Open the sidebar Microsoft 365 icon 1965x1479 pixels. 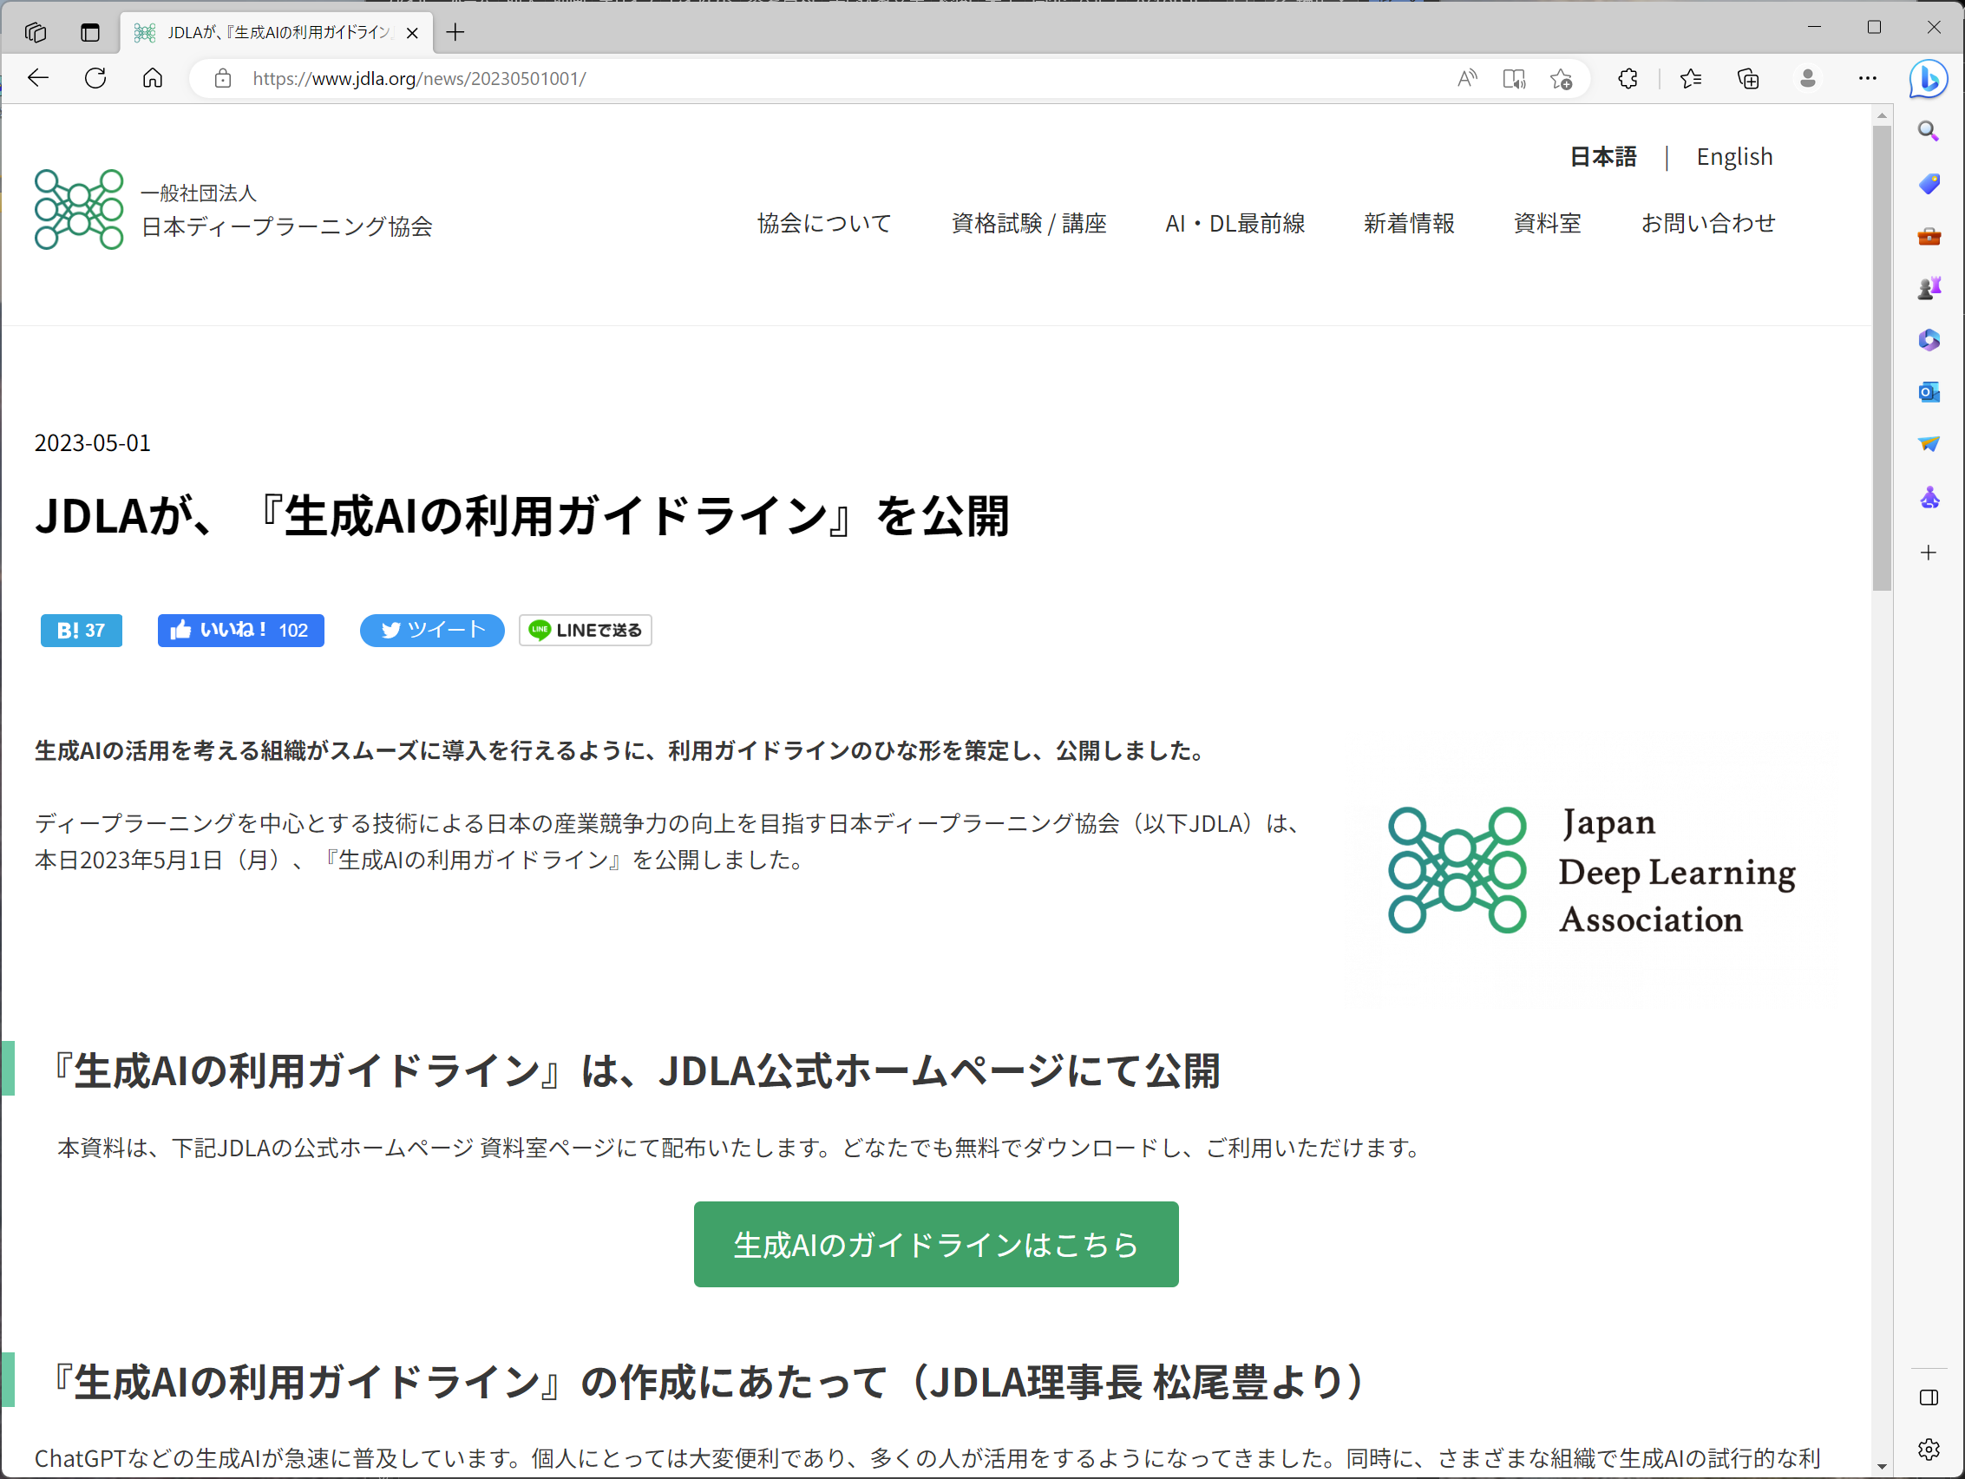[x=1928, y=340]
